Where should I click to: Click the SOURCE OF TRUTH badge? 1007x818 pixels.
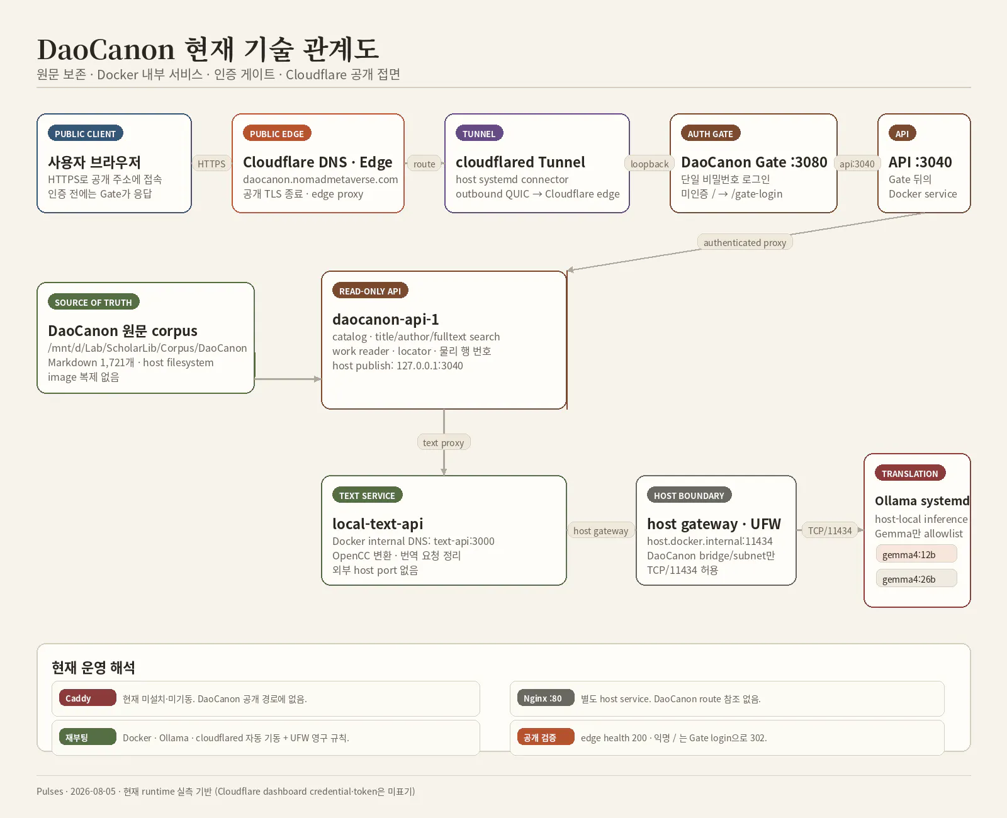pos(93,302)
